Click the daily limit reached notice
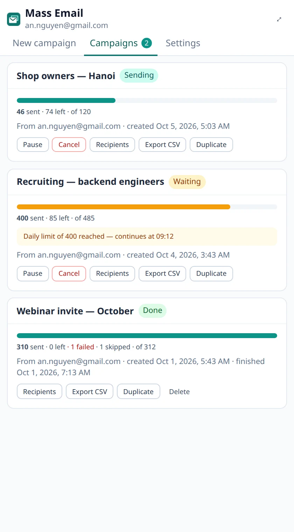Image resolution: width=294 pixels, height=532 pixels. pyautogui.click(x=147, y=236)
